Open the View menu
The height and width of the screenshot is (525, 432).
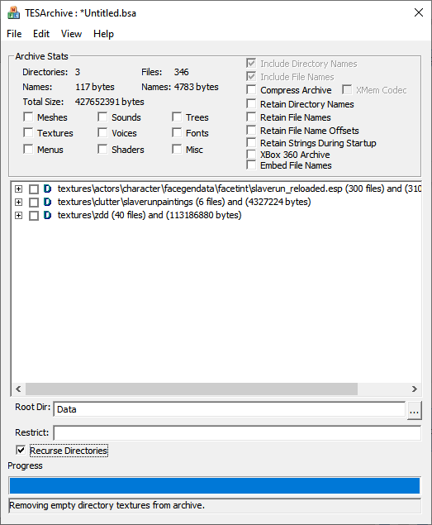(x=71, y=34)
